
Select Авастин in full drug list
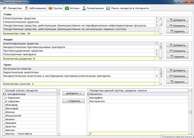(x=31, y=126)
